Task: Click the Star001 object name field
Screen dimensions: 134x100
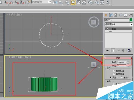Action: [x=117, y=20]
